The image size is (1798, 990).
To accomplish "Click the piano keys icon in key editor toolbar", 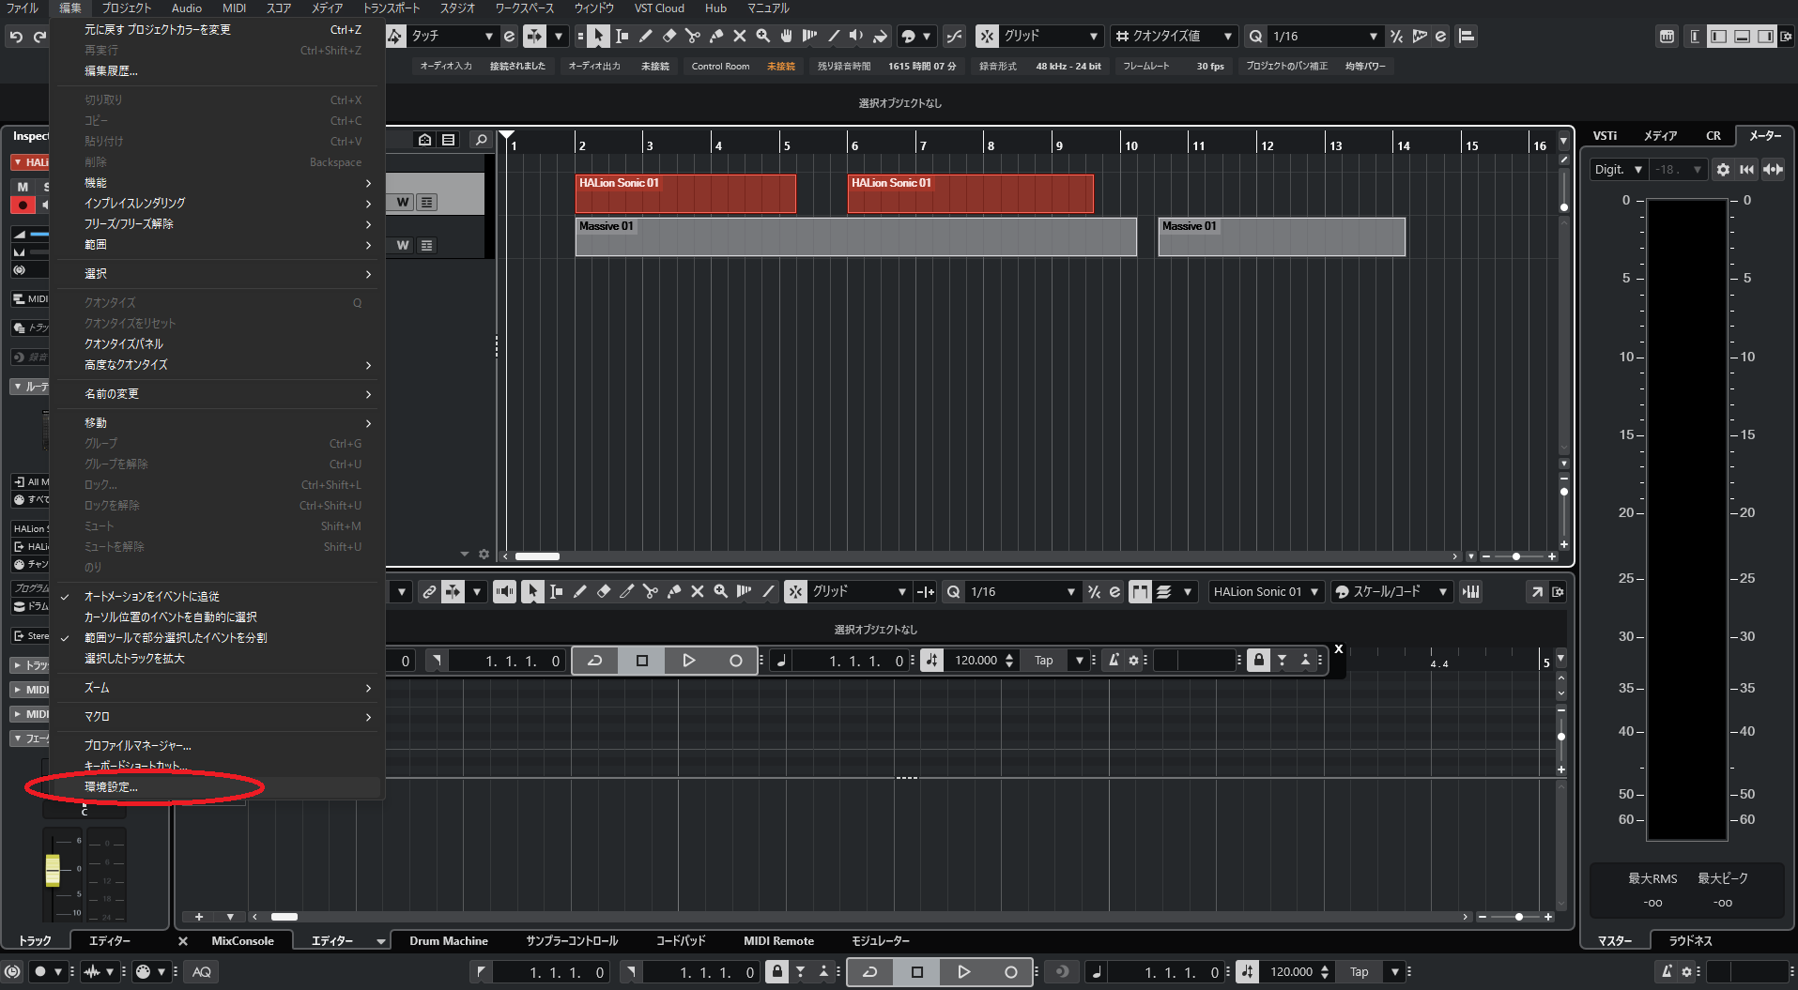I will click(1470, 591).
